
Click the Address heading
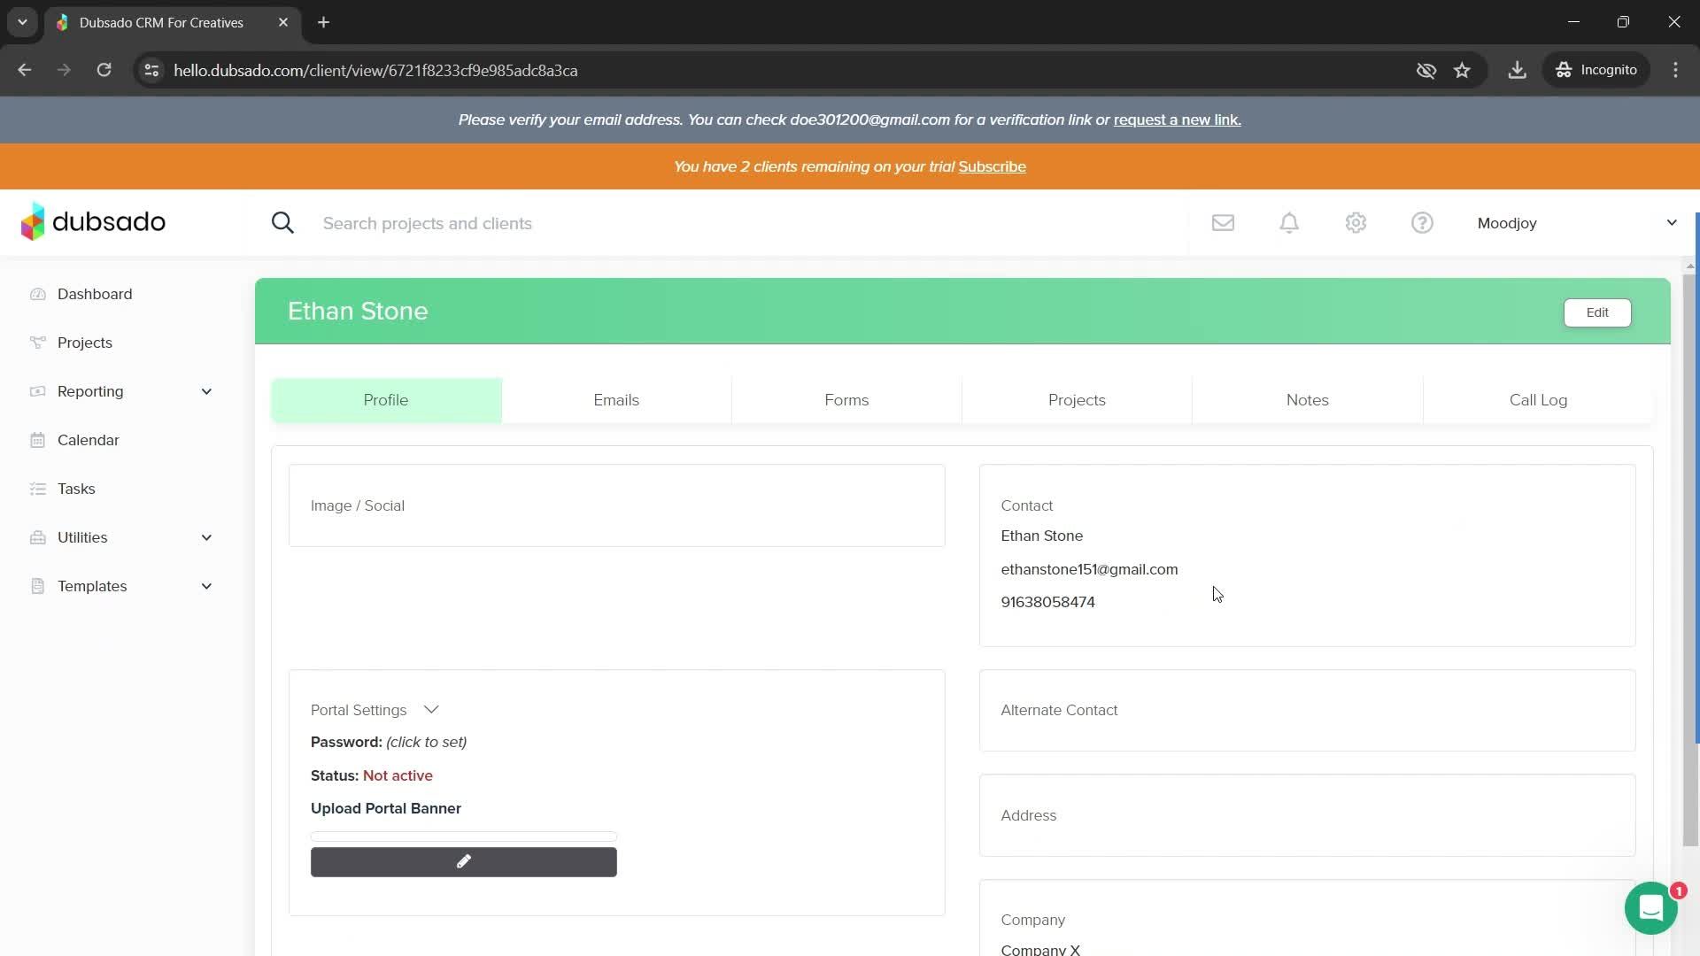coord(1028,815)
